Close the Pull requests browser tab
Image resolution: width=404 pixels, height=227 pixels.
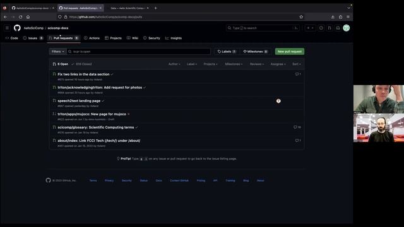(100, 8)
